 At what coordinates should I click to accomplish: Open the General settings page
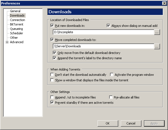15,11
